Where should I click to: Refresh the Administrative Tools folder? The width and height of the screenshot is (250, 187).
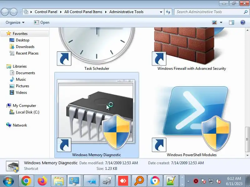[168, 12]
